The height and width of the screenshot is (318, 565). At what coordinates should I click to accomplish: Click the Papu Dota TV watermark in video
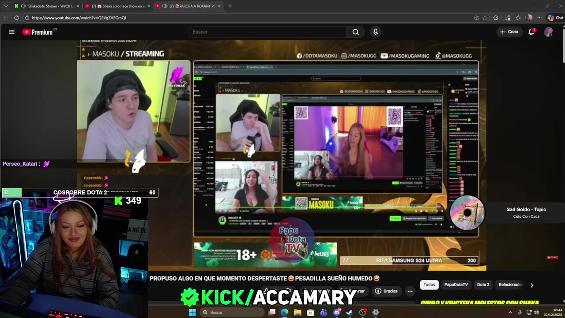coord(293,241)
